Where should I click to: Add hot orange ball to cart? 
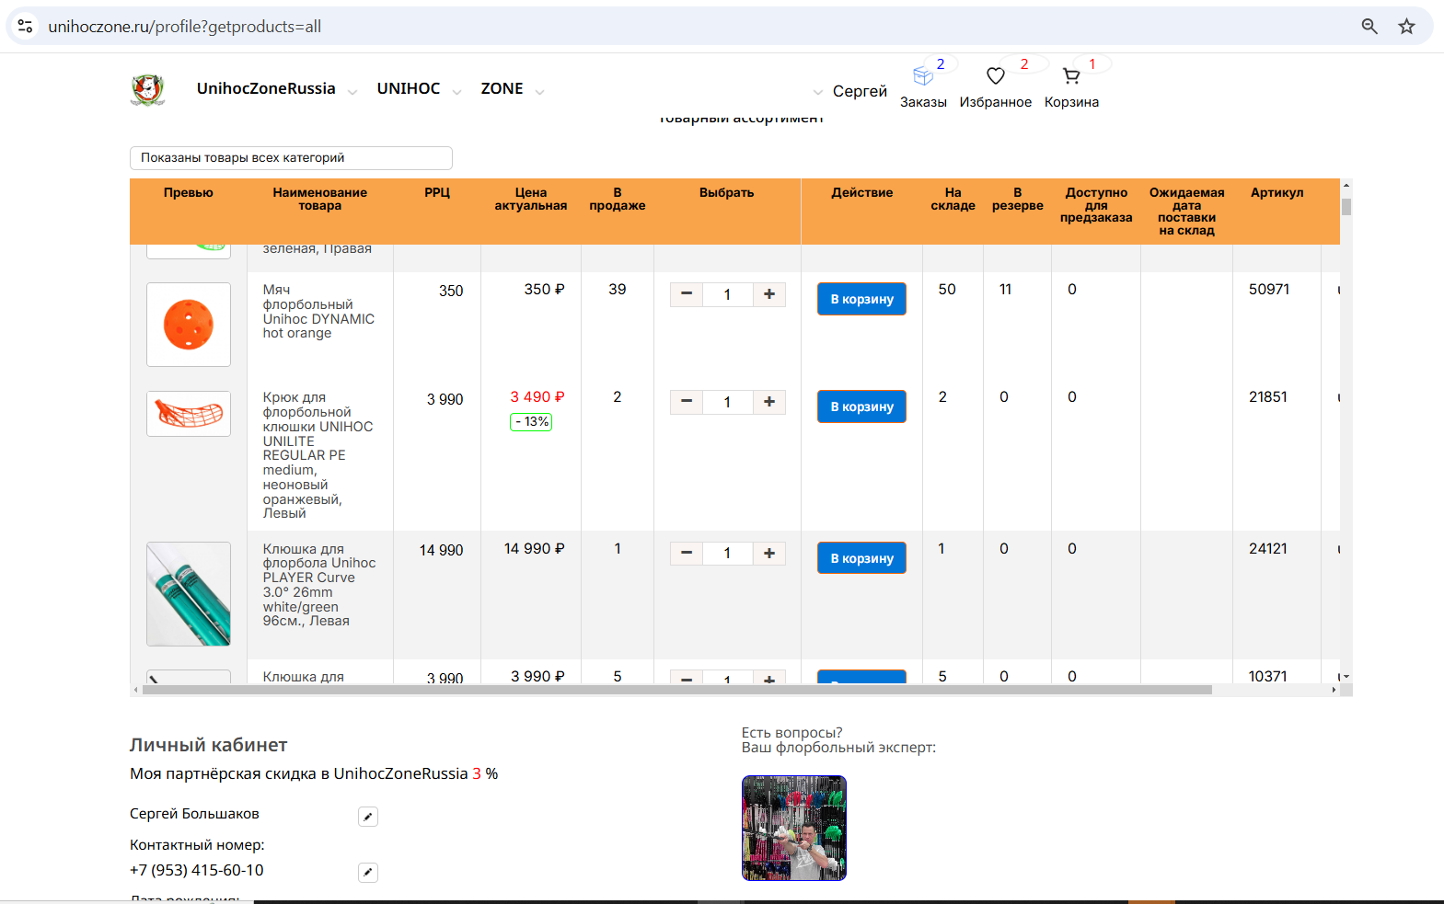click(x=861, y=299)
